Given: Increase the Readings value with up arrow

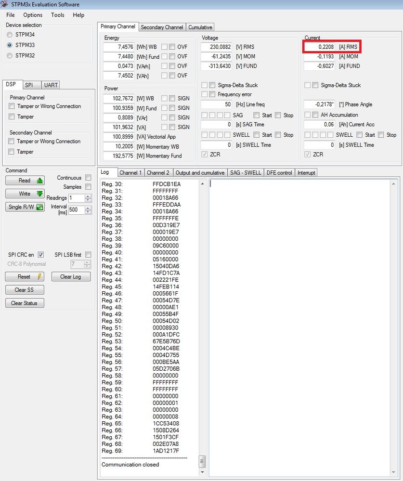Looking at the screenshot, I should click(x=88, y=196).
